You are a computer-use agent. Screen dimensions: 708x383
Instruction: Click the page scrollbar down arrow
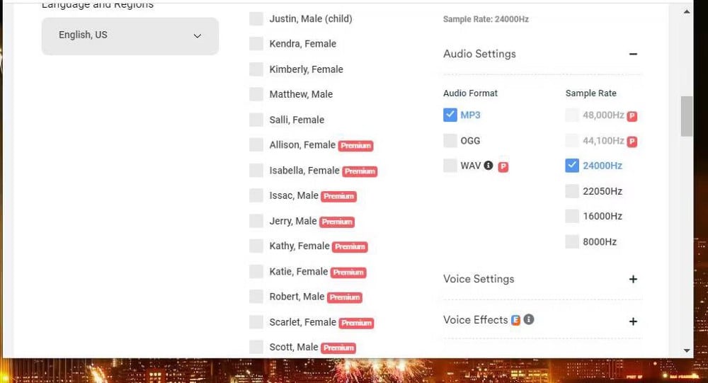pyautogui.click(x=687, y=350)
